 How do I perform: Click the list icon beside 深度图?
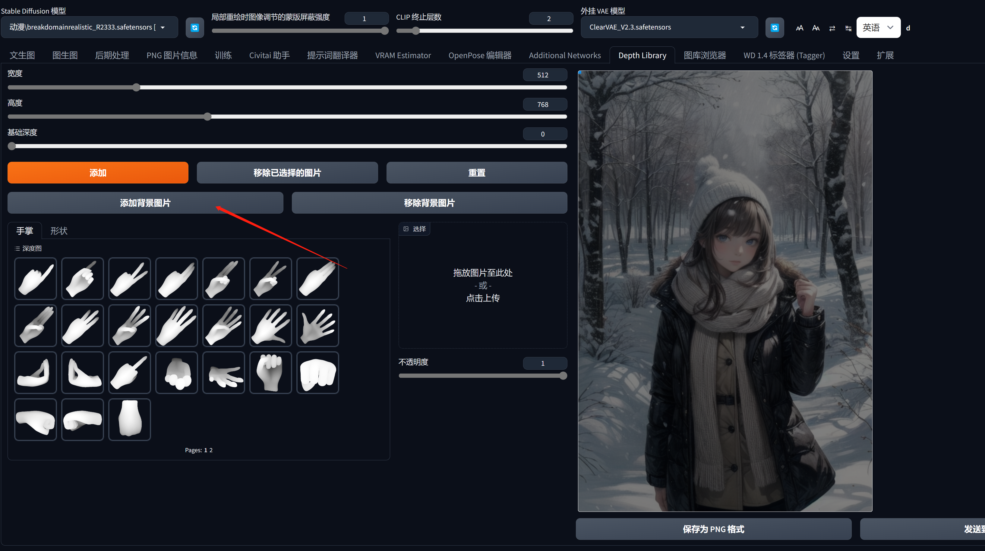tap(17, 248)
